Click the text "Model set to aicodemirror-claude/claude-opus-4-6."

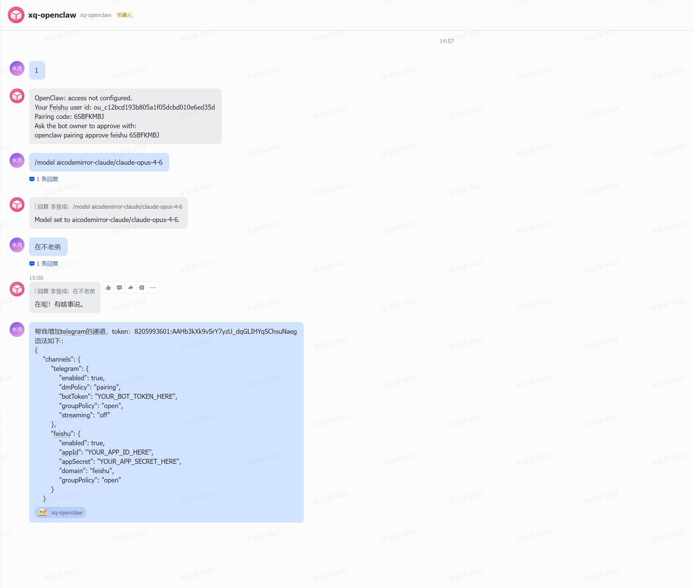(x=107, y=220)
